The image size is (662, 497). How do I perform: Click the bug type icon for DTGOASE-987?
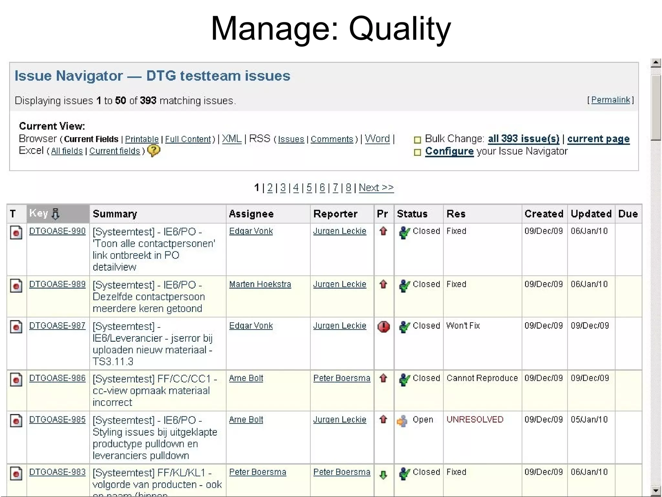click(16, 327)
